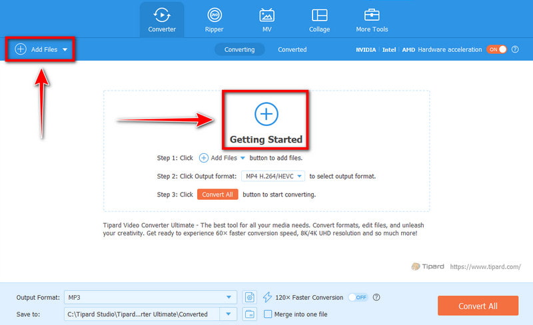533x325 pixels.
Task: Select the Converted sub-tab
Action: [x=292, y=50]
